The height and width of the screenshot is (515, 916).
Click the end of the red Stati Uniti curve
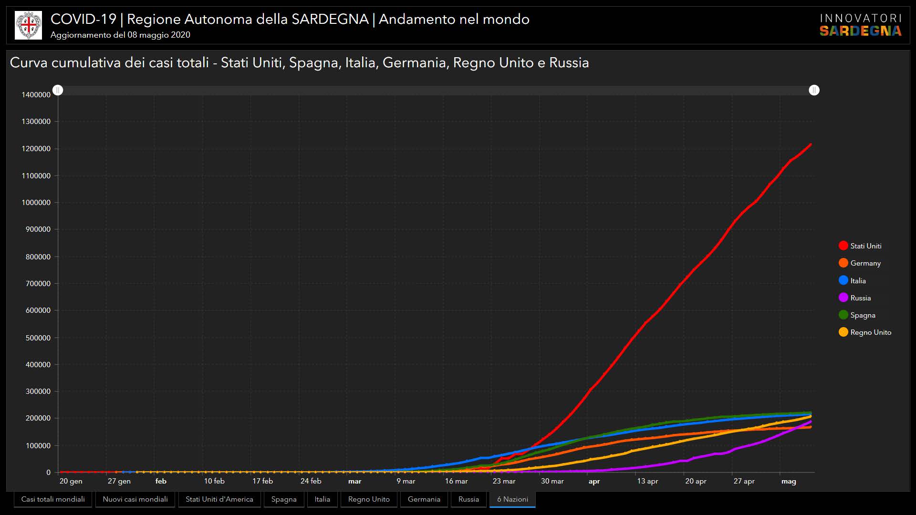(x=811, y=144)
